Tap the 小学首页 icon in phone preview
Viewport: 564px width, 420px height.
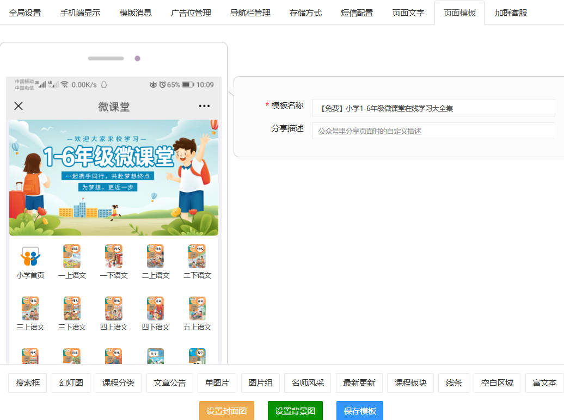tap(30, 256)
